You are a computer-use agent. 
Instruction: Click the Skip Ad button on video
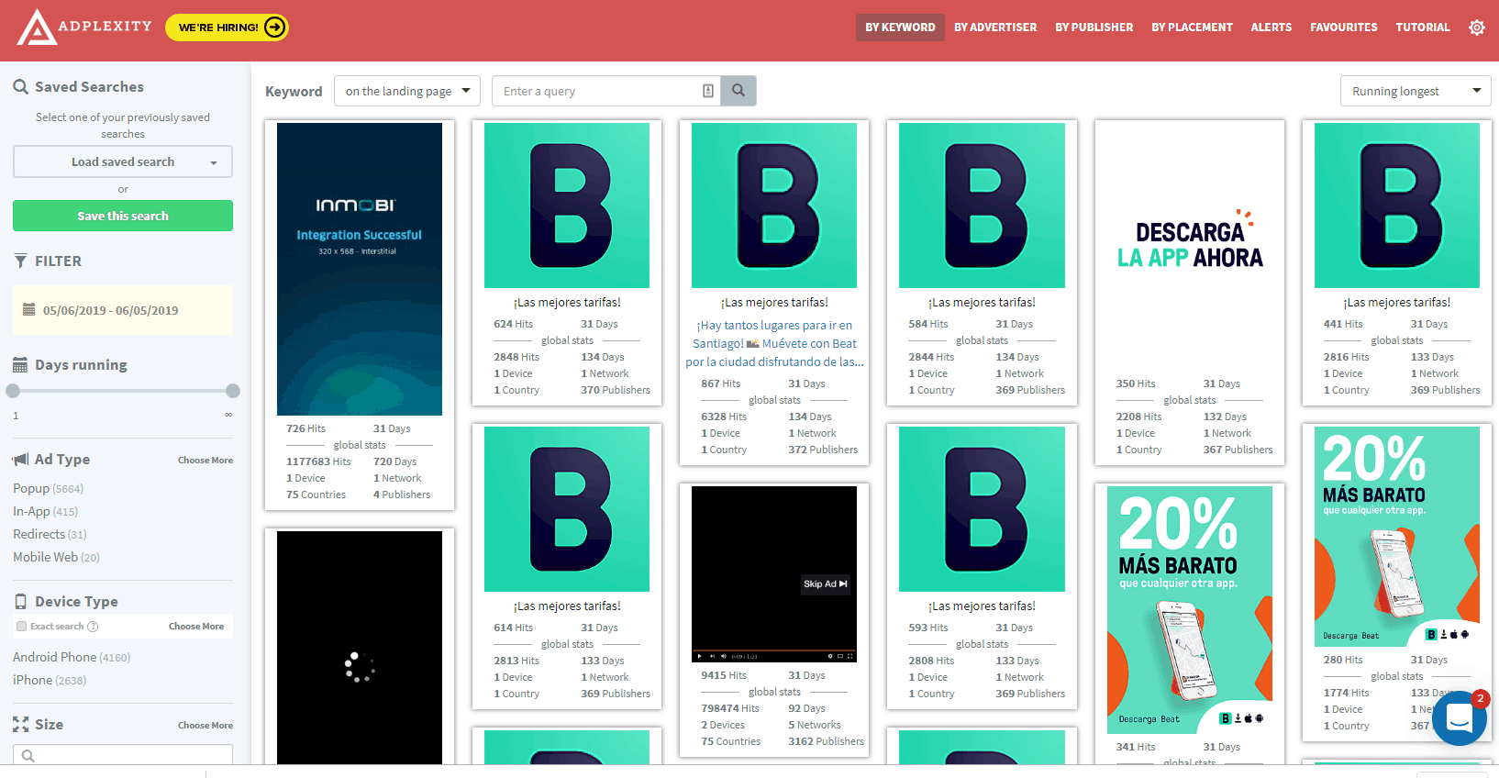[x=826, y=583]
